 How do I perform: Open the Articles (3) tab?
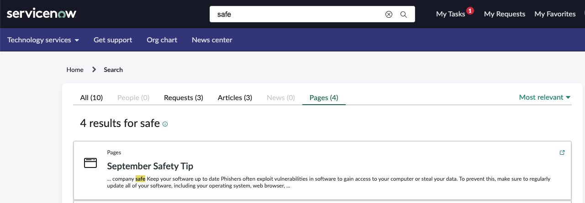coord(235,97)
